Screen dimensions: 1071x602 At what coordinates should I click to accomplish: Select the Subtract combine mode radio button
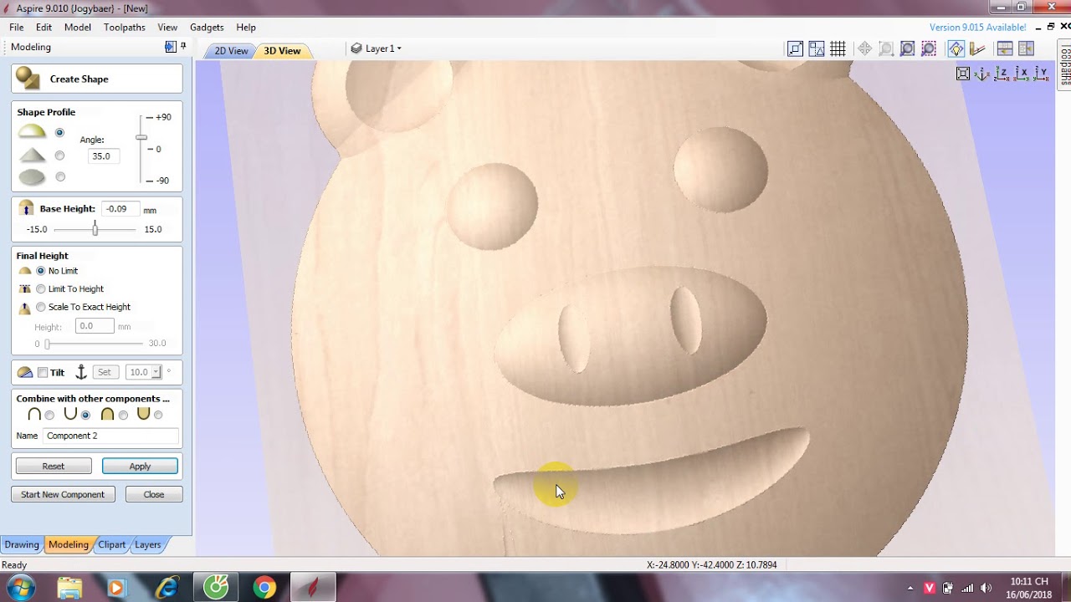coord(85,415)
